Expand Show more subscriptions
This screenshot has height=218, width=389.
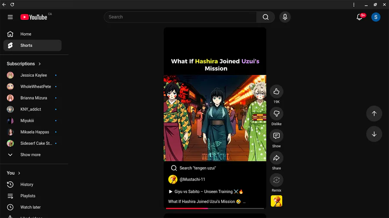pos(32,155)
